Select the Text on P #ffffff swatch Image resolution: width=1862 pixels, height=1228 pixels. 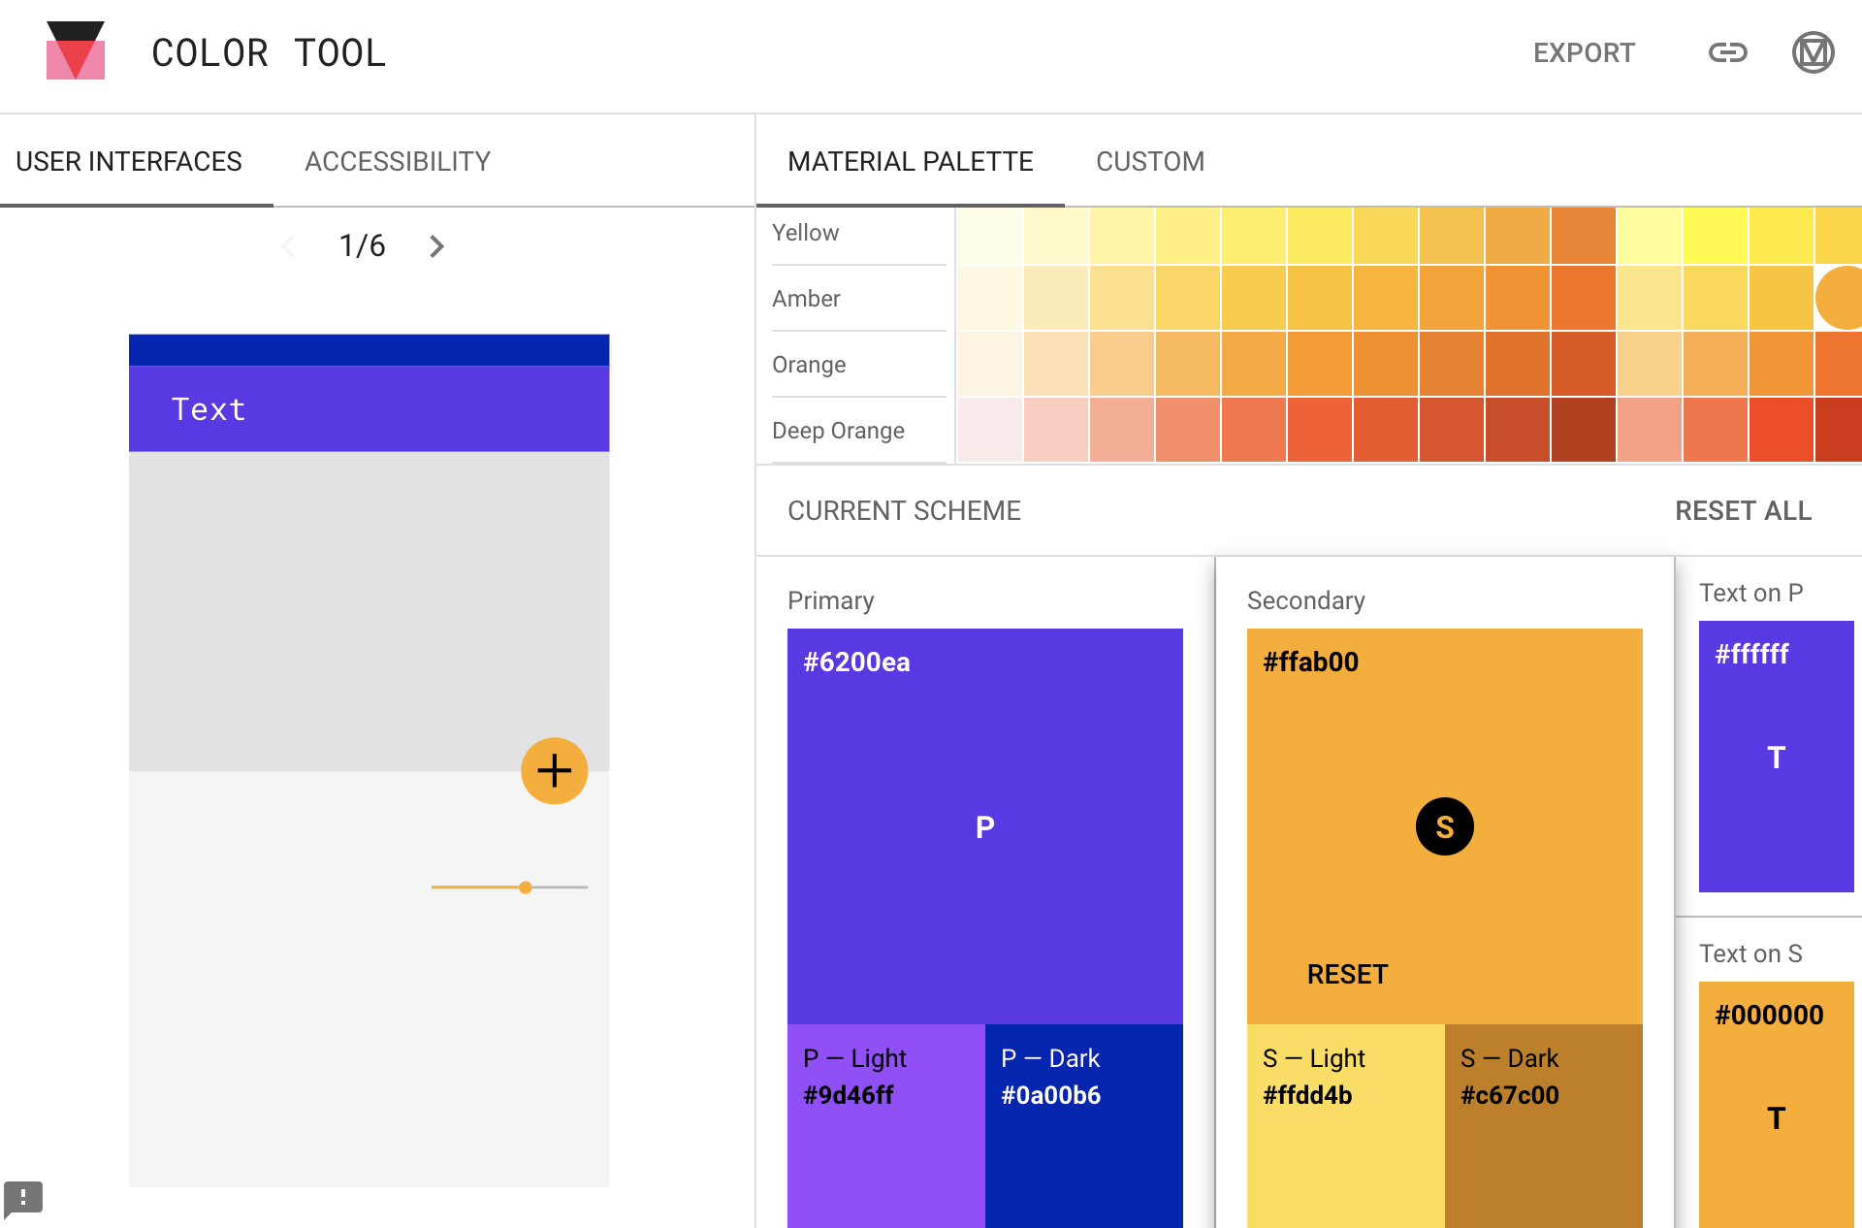coord(1777,757)
